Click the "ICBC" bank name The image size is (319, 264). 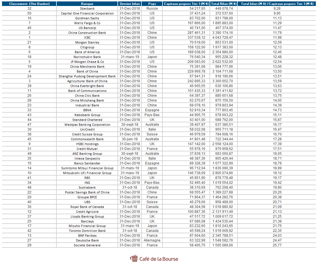pyautogui.click(x=87, y=38)
